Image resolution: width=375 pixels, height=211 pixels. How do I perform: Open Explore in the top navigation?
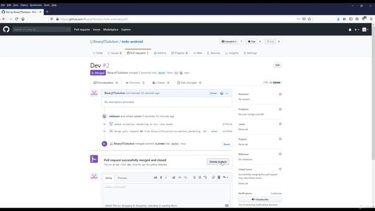pyautogui.click(x=126, y=30)
